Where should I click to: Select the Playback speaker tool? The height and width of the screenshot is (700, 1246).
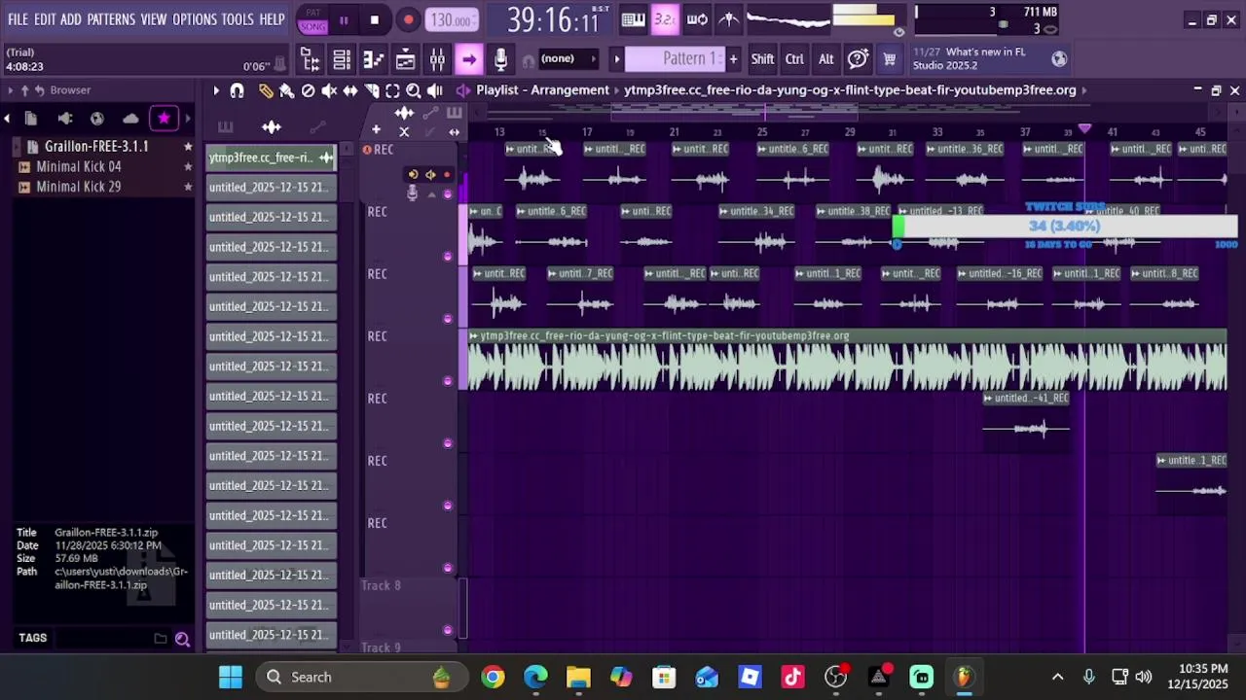(434, 90)
